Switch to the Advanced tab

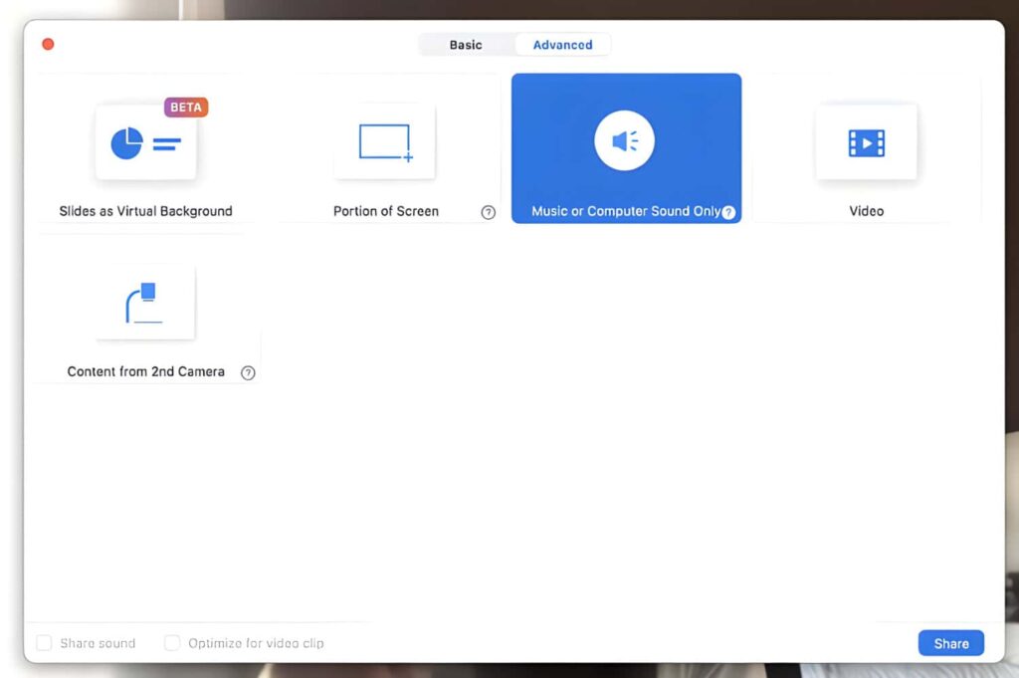[x=562, y=44]
